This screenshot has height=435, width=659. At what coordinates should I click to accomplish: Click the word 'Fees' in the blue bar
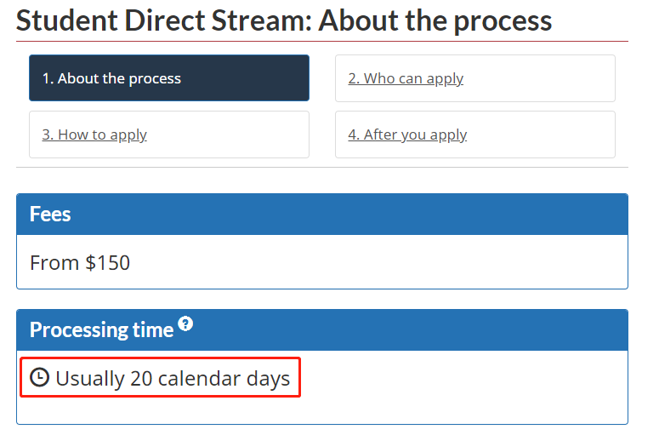50,215
